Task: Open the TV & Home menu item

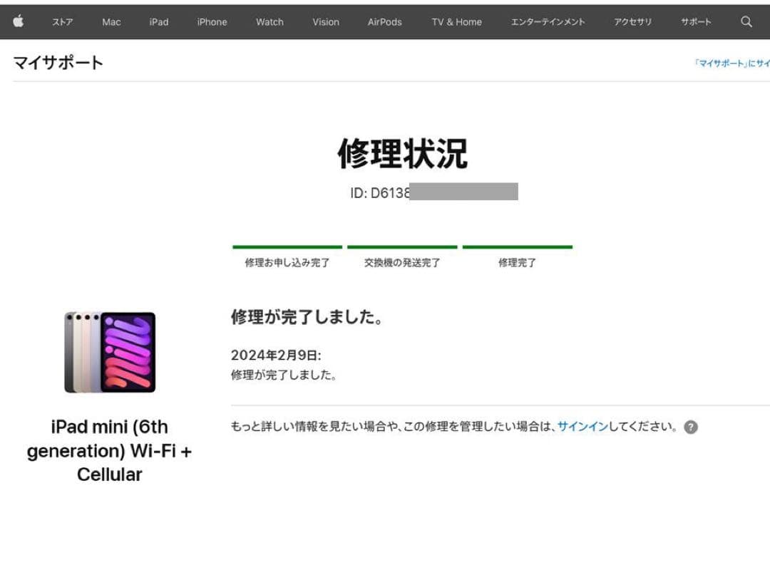Action: click(457, 22)
